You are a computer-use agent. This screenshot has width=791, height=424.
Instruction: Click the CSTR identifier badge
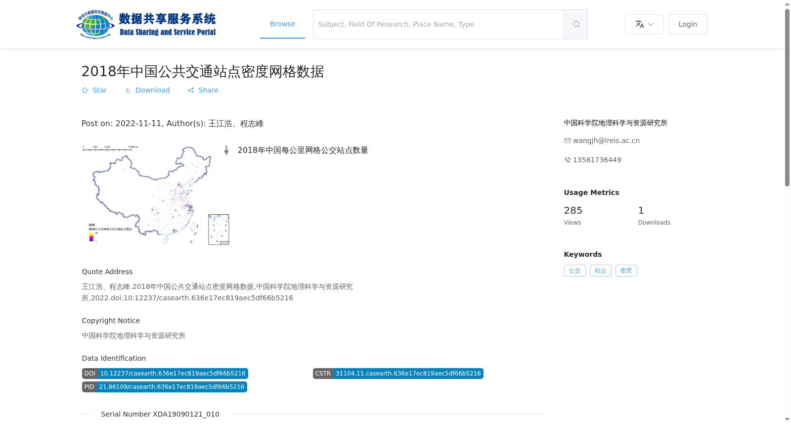[x=398, y=374]
